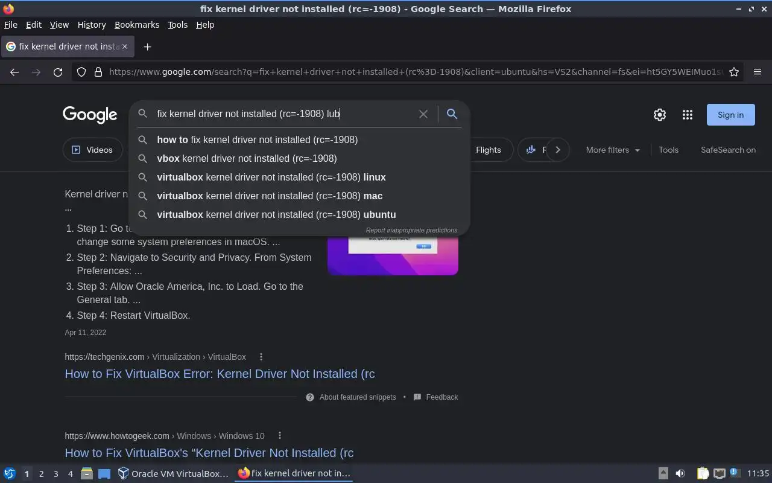Image resolution: width=772 pixels, height=483 pixels.
Task: Choose the virtualbox suggestion ending in ubuntu
Action: point(299,214)
